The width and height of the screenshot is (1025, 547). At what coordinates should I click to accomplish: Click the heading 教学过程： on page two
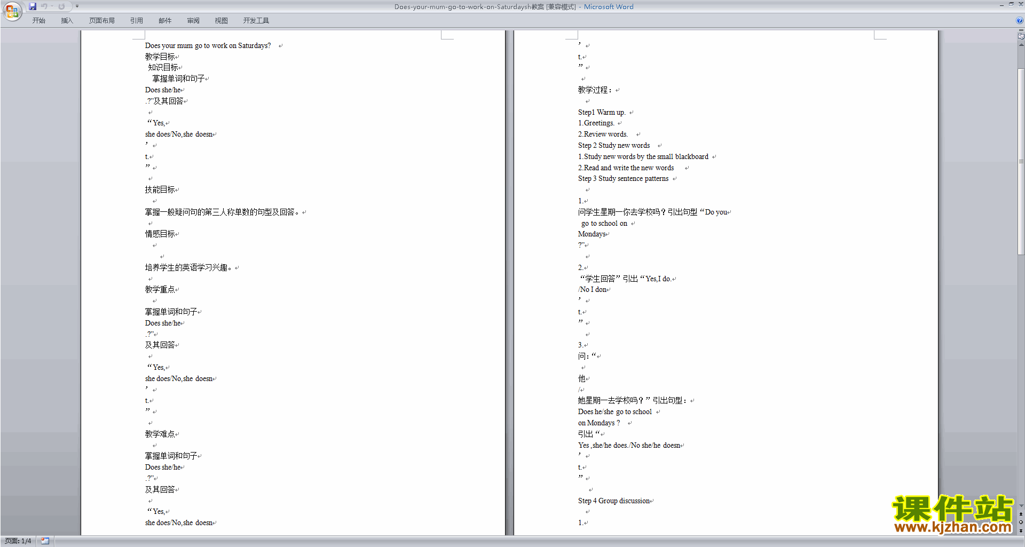point(596,90)
